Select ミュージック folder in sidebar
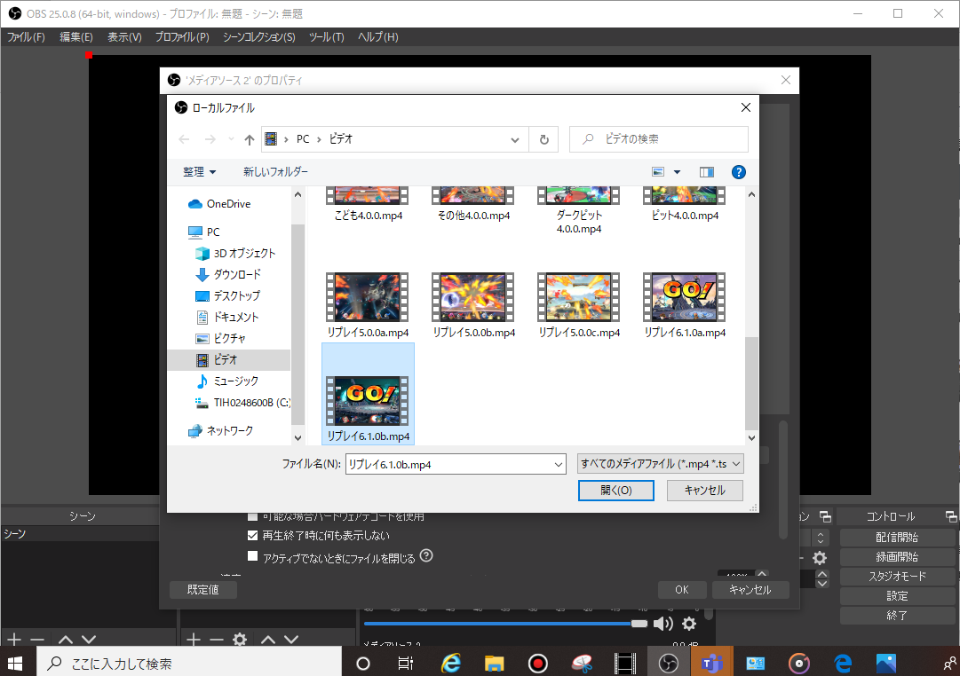Viewport: 960px width, 676px height. [227, 381]
